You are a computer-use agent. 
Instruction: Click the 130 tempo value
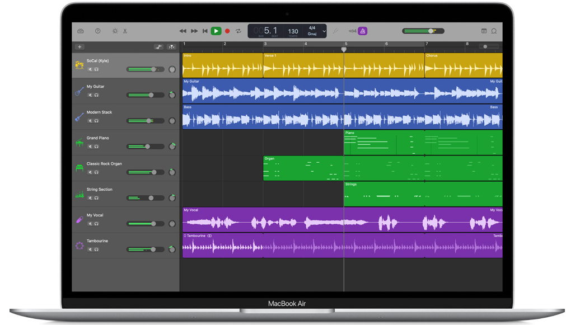pyautogui.click(x=293, y=31)
